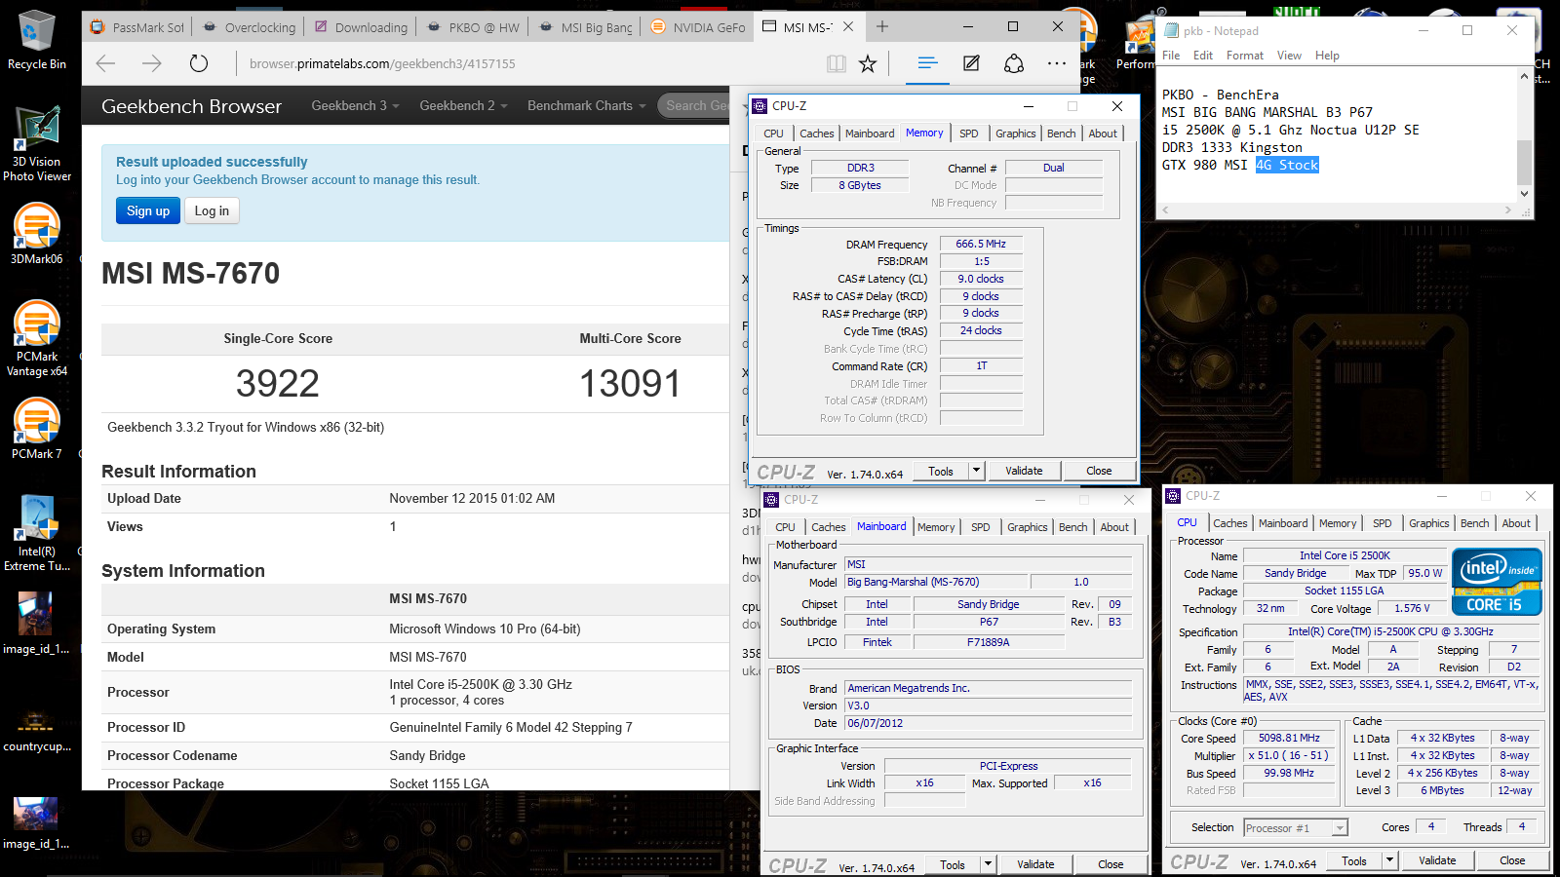
Task: Click browser forward arrow
Action: [x=152, y=63]
